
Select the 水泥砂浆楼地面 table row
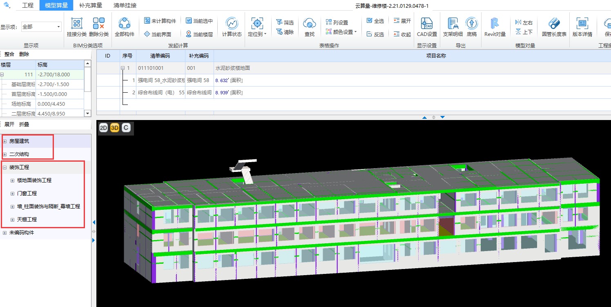click(x=232, y=68)
